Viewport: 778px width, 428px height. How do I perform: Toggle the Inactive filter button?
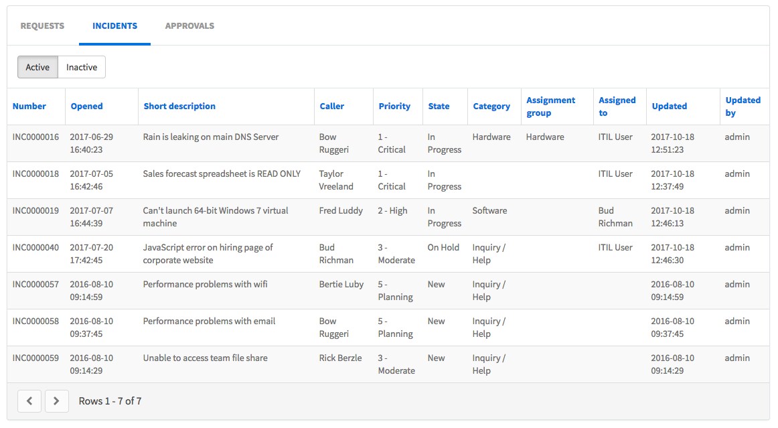click(x=82, y=67)
